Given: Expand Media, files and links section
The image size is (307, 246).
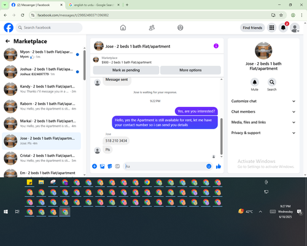Looking at the screenshot, I should (x=263, y=122).
